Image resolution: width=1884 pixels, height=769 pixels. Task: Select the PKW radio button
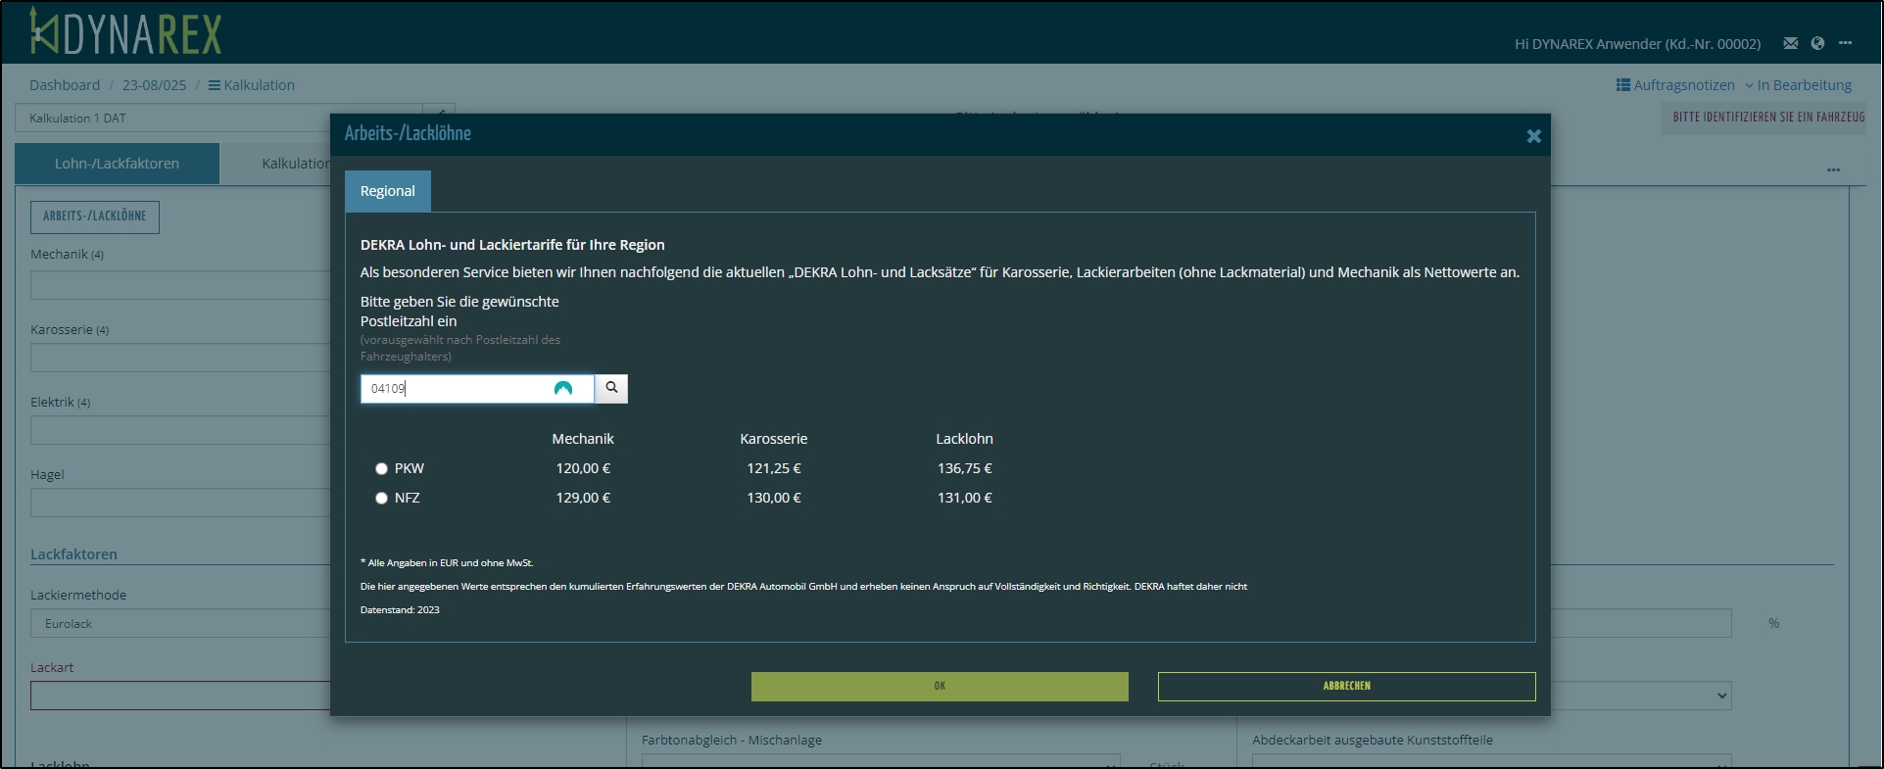[x=381, y=468]
